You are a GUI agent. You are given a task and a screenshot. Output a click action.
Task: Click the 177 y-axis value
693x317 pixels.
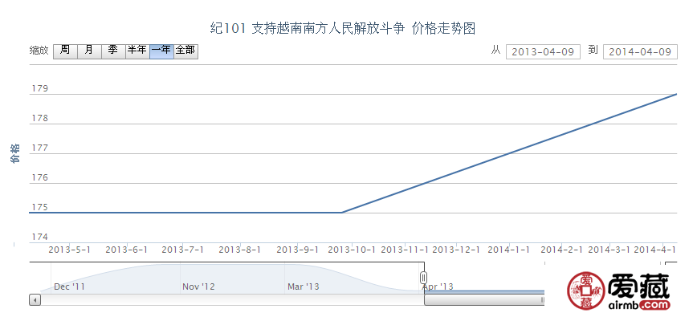[x=39, y=148]
